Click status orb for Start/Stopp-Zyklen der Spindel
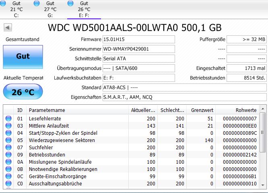Screen dimensions: 268x193 [x=8, y=133]
